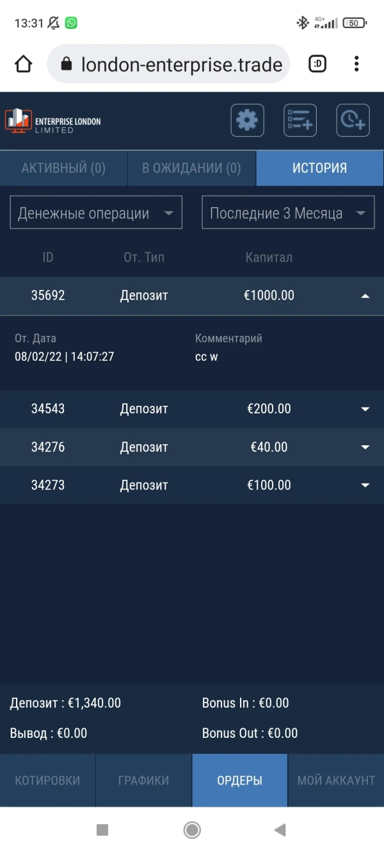Open the browser tab switcher icon
This screenshot has width=384, height=853.
point(317,64)
